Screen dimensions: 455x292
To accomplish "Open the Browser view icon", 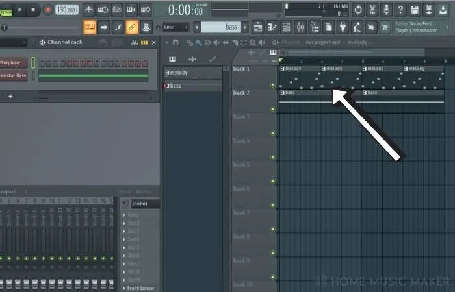I will (315, 27).
